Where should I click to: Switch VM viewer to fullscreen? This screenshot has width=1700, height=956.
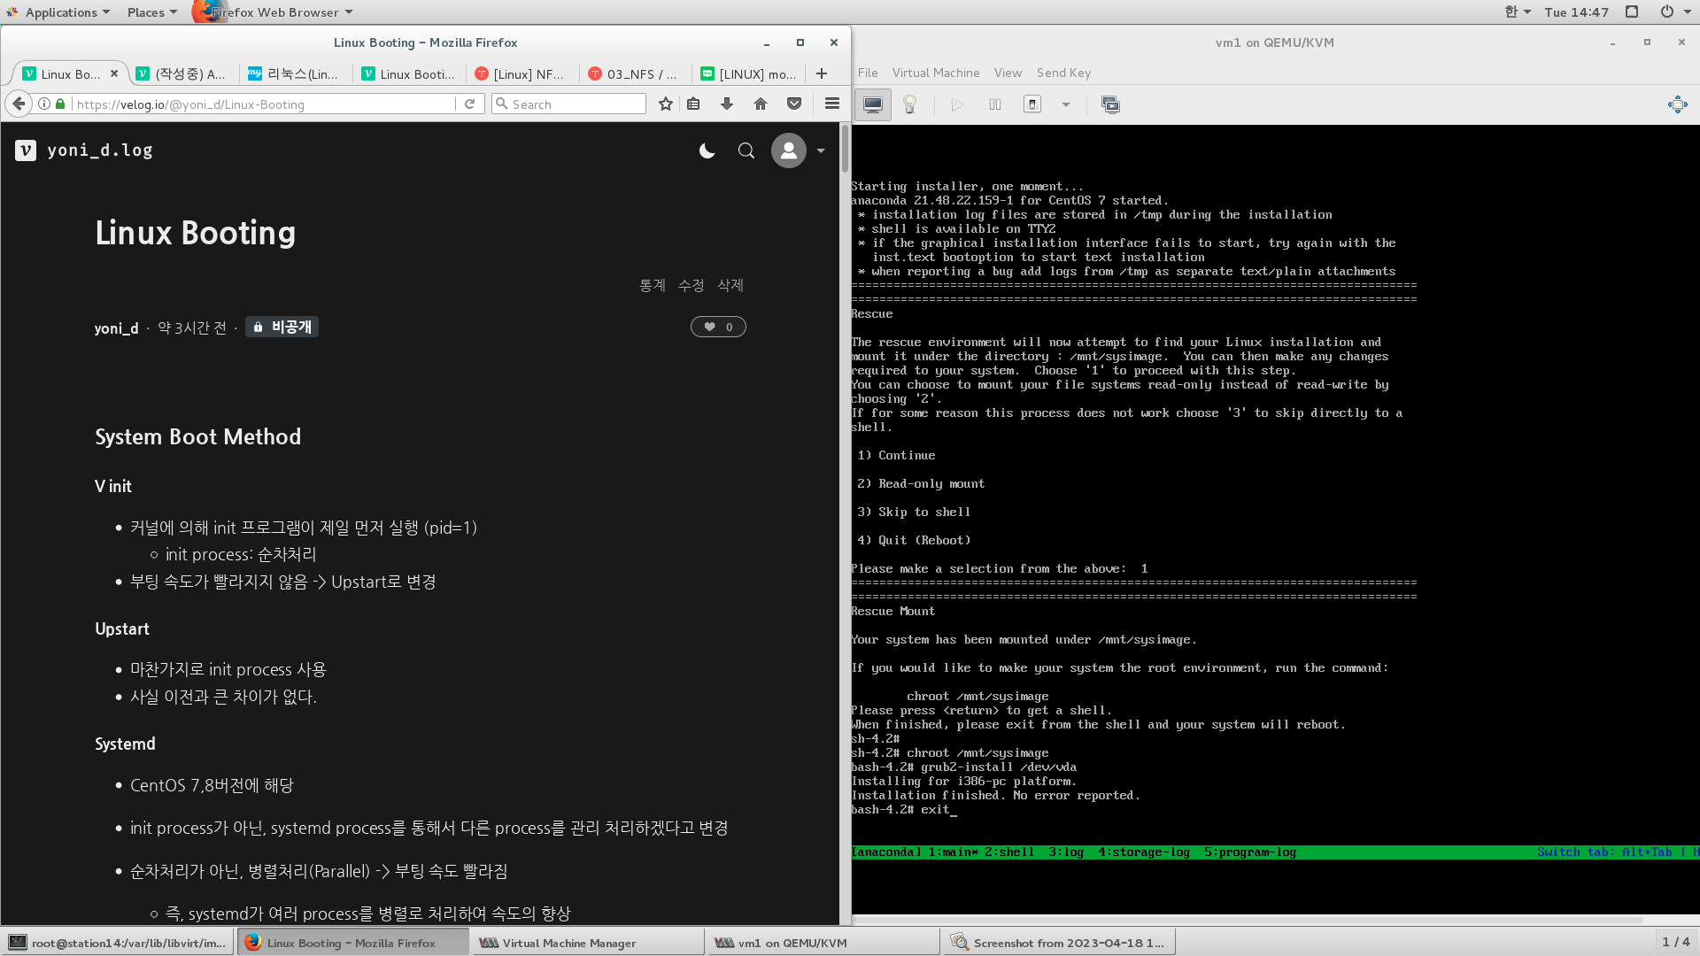pyautogui.click(x=1677, y=104)
